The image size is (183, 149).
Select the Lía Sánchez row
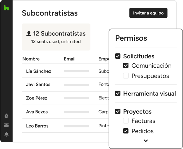[65, 71]
